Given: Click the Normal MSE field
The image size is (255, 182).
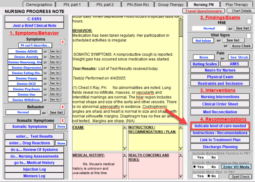Looking at the screenshot, I should [209, 28].
